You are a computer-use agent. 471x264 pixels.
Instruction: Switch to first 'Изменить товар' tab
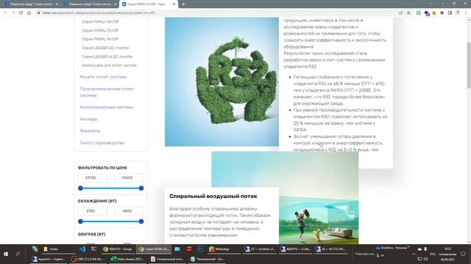(30, 4)
